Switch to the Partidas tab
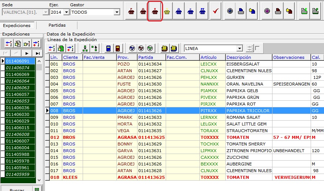 click(x=57, y=25)
